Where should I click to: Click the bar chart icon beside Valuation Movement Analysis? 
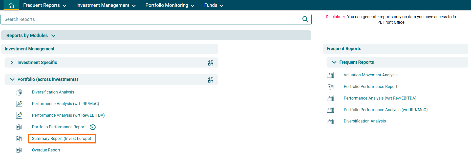[331, 75]
